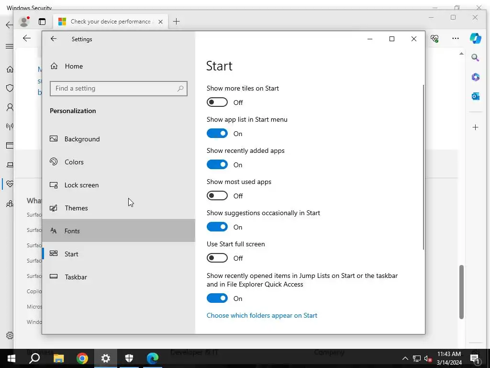
Task: Click the Taskbar icon in sidebar
Action: 54,276
